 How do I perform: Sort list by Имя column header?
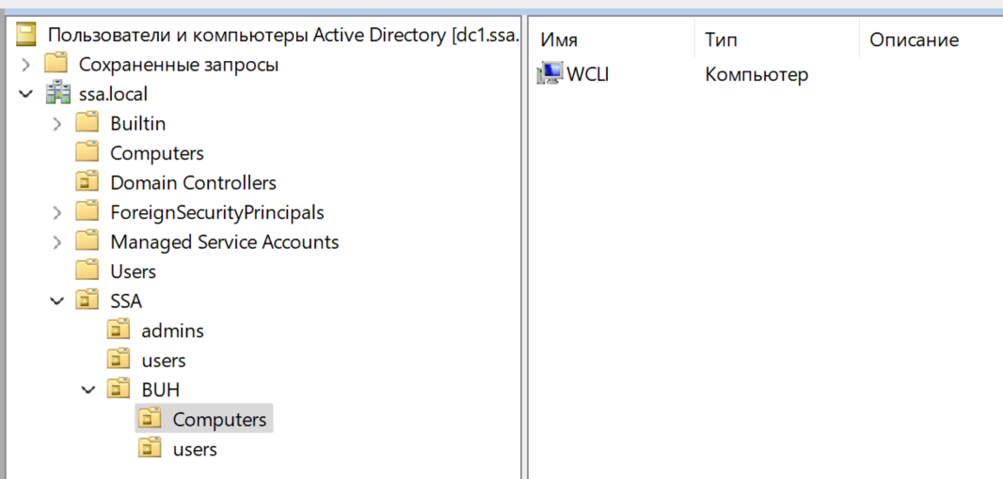point(559,40)
